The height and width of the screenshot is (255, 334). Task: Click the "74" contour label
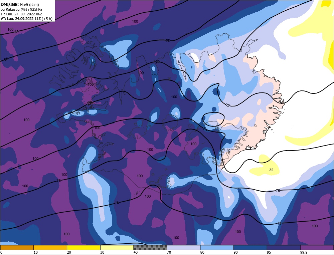(205, 129)
